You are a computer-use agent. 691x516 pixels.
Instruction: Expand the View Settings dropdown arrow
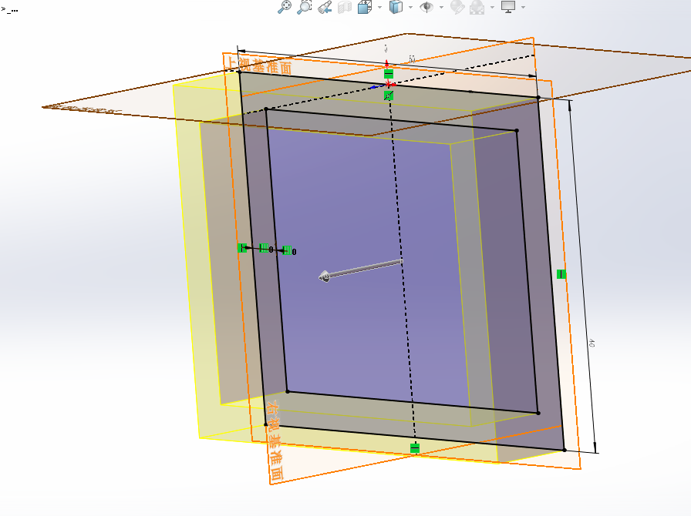point(523,7)
